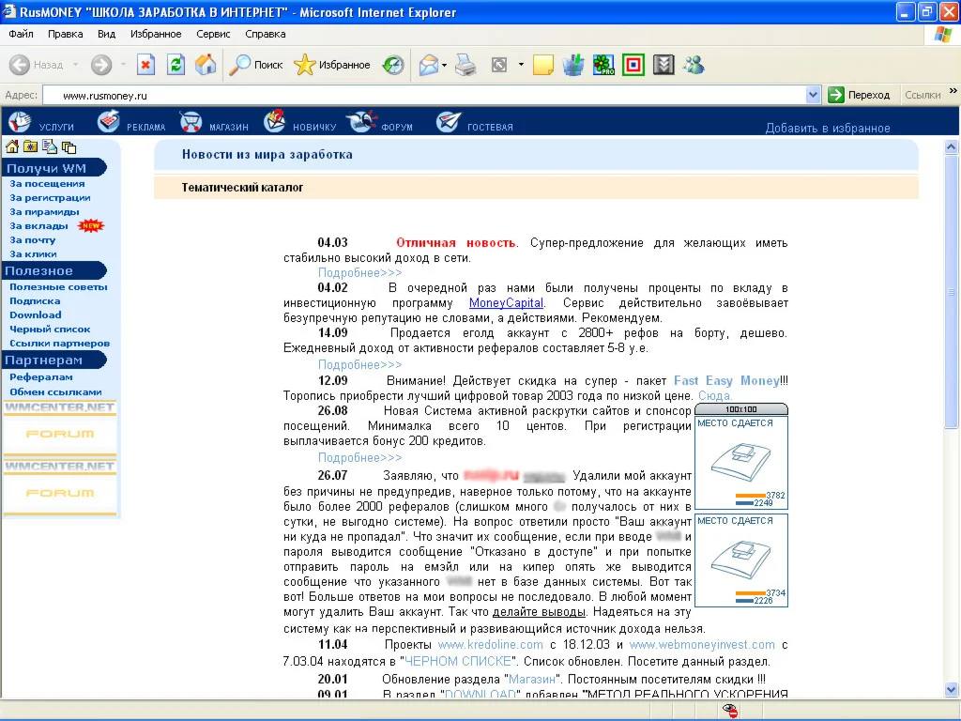This screenshot has height=721, width=961.
Task: Expand the address bar dropdown list
Action: tap(814, 95)
